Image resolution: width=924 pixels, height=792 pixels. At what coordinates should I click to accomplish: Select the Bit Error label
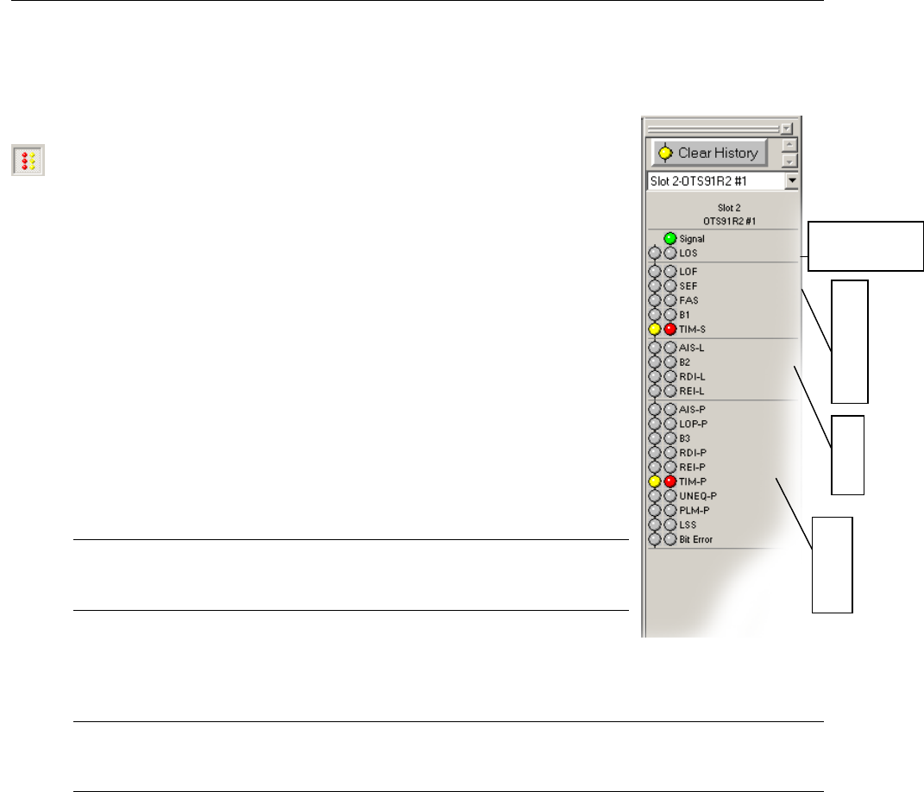tap(696, 539)
